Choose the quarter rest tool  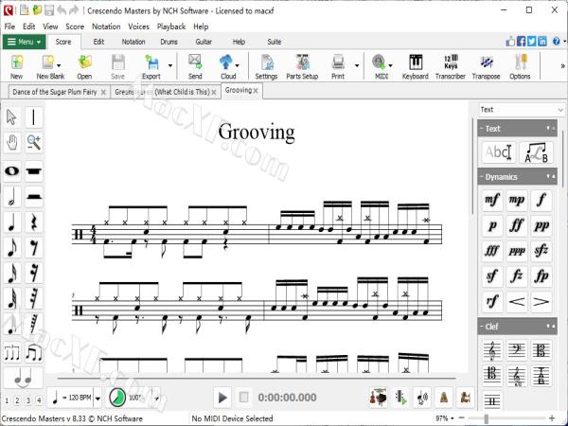tap(34, 222)
